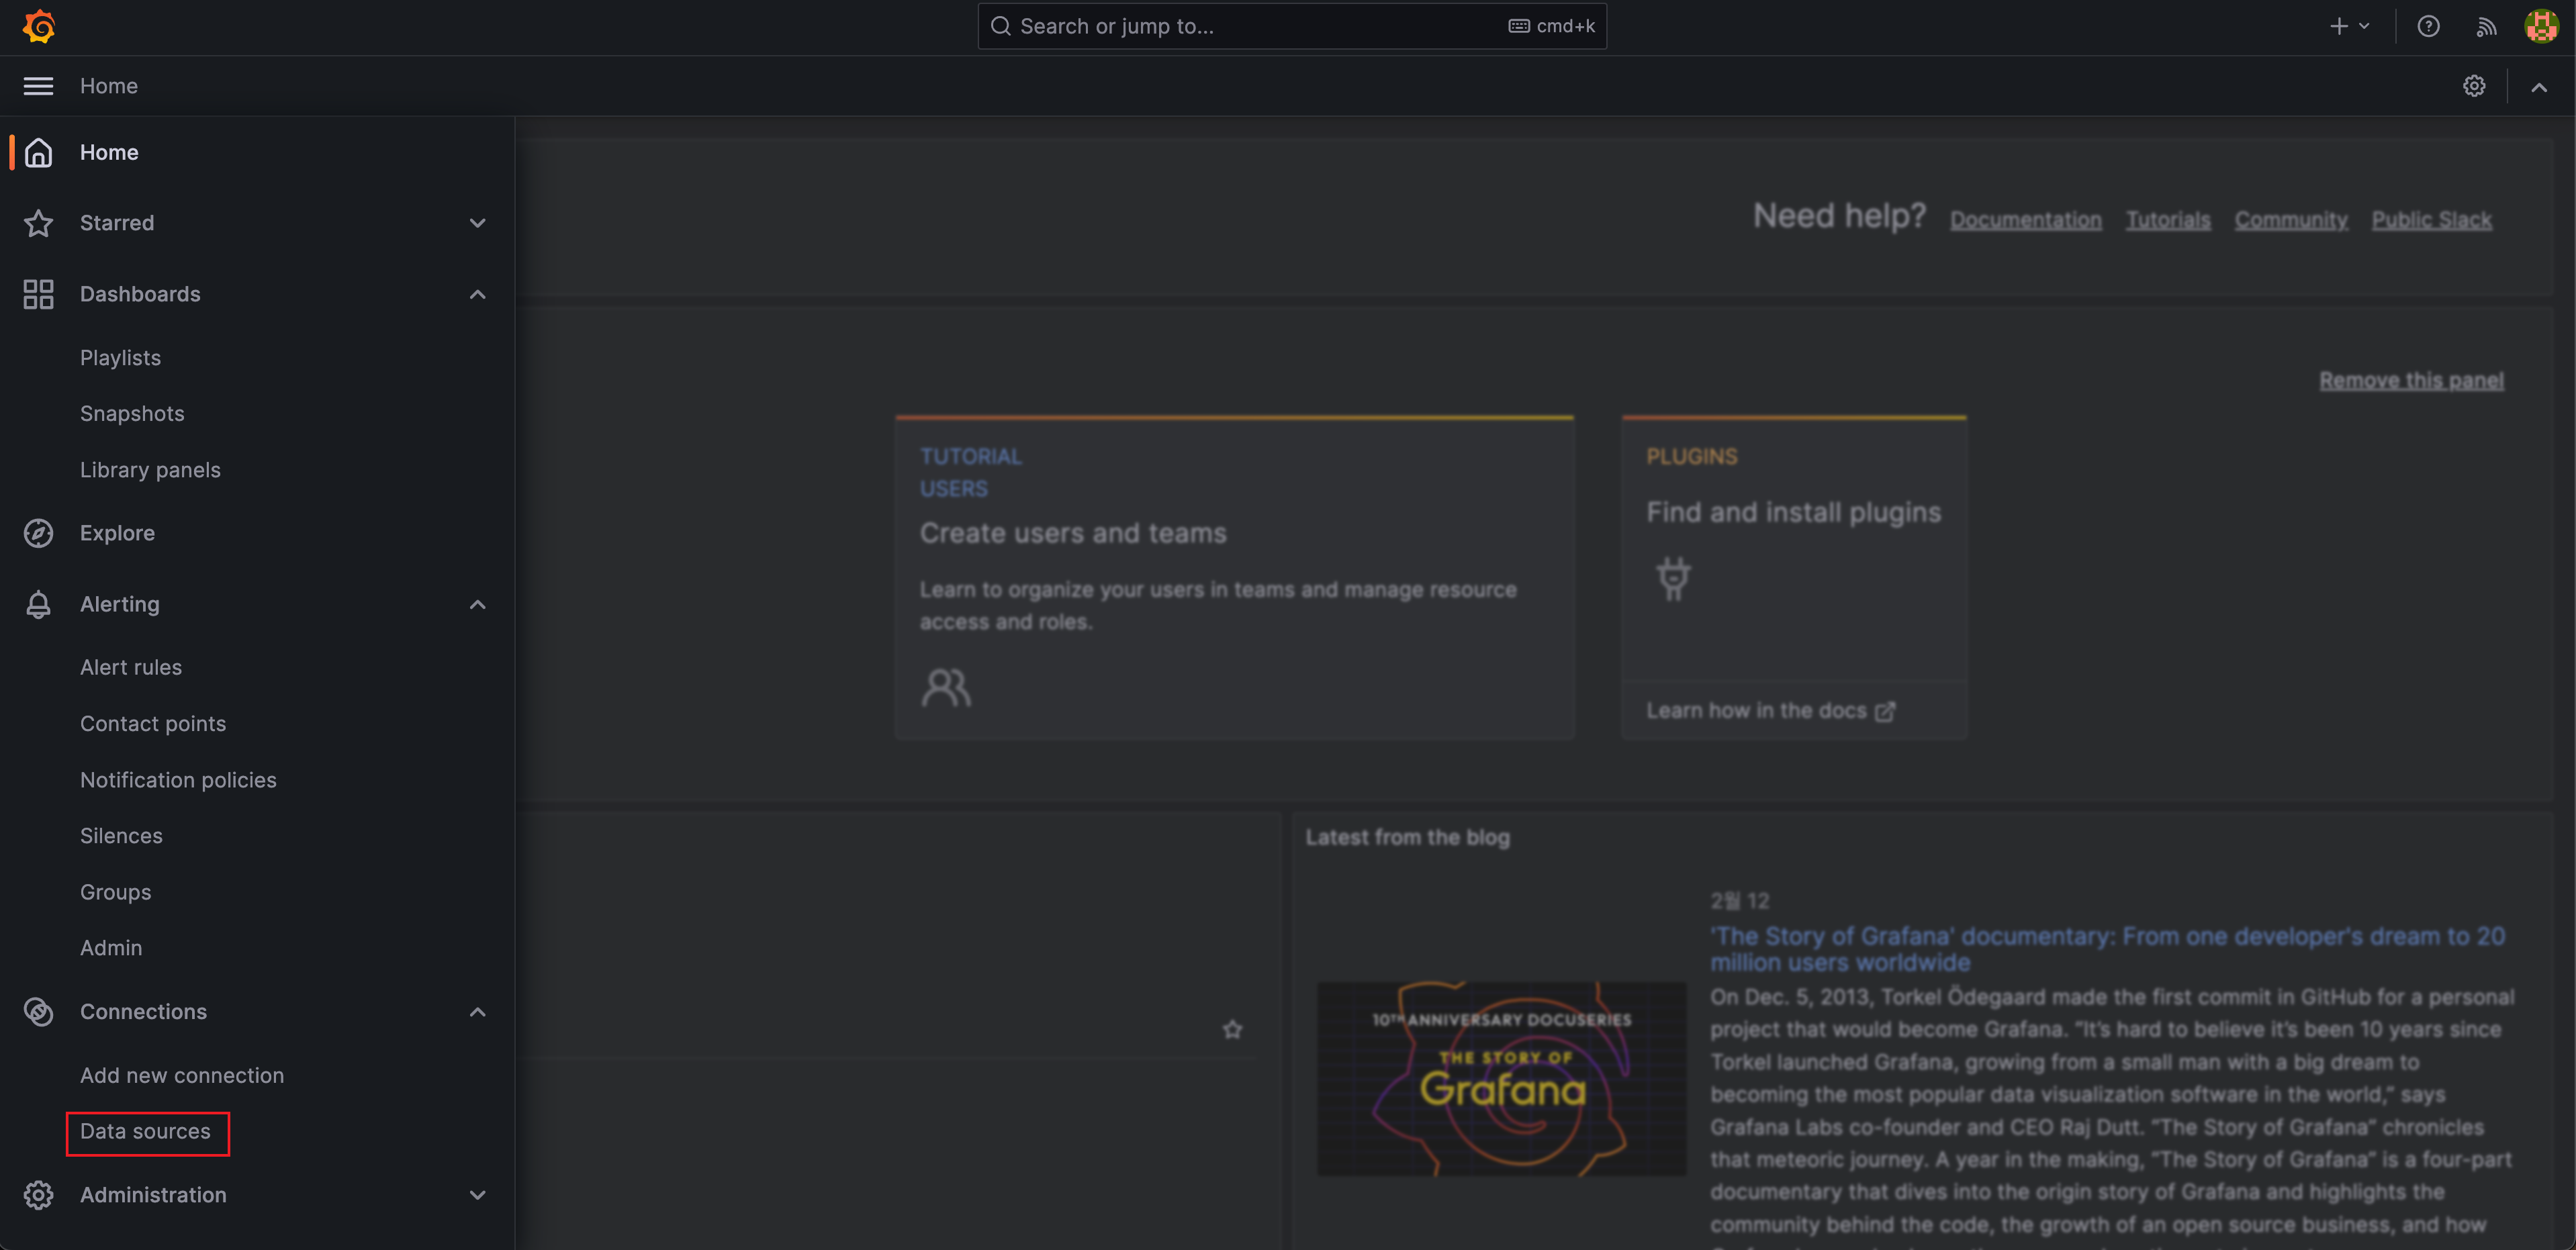Open Playlists in sidebar
This screenshot has width=2576, height=1250.
tap(120, 358)
